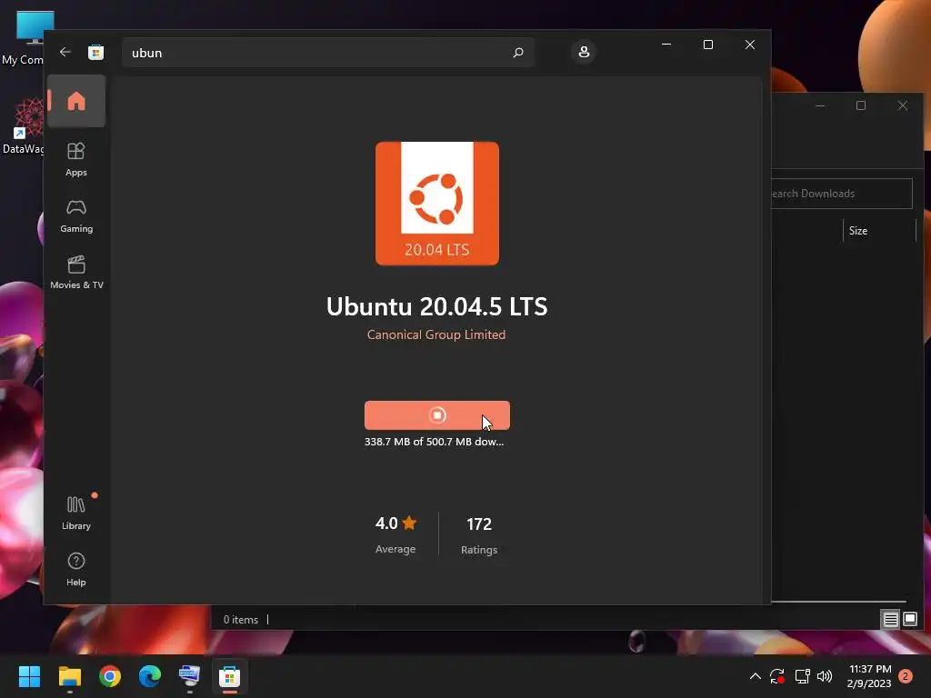Maximize the Microsoft Store window
The height and width of the screenshot is (698, 931).
coord(707,45)
